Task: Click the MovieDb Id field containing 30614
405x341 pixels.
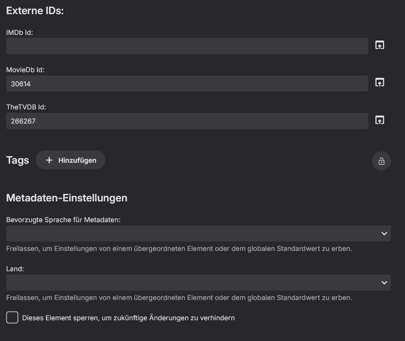Action: 187,83
